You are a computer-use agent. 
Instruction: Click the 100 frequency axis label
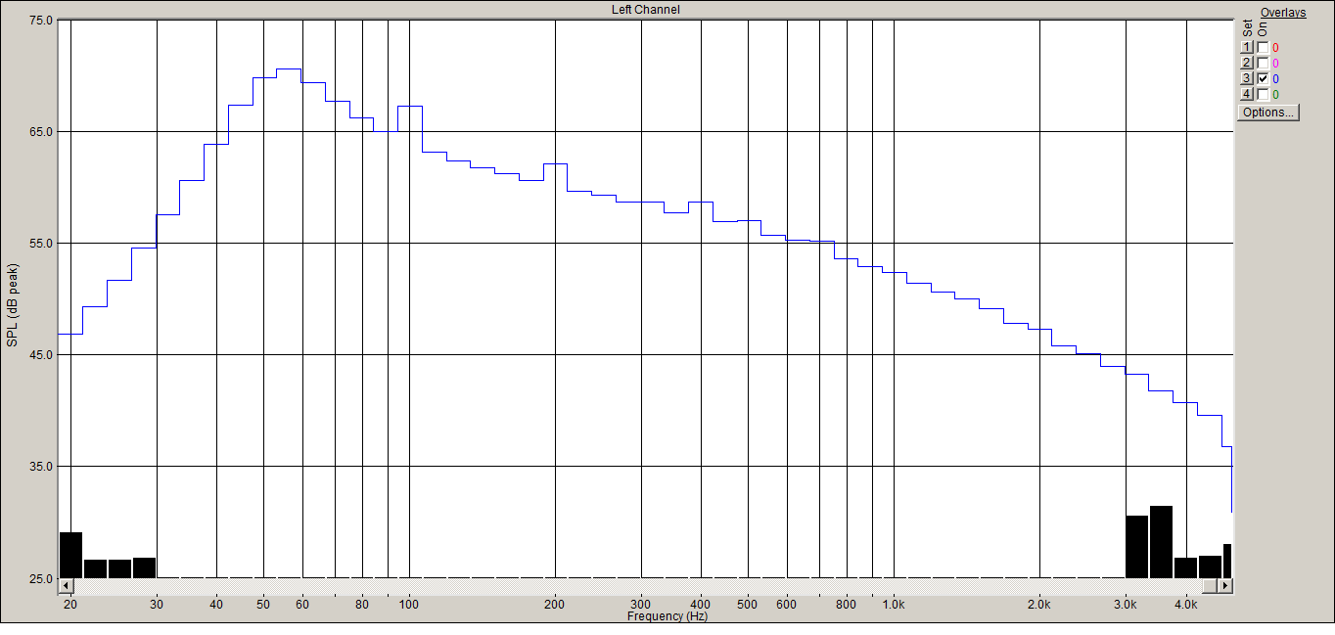(409, 606)
